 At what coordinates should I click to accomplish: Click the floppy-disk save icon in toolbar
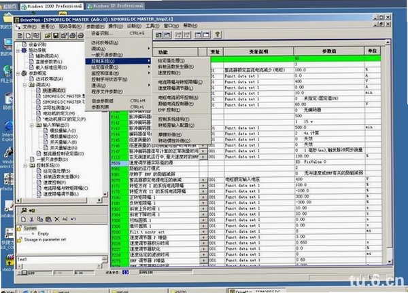[56, 35]
